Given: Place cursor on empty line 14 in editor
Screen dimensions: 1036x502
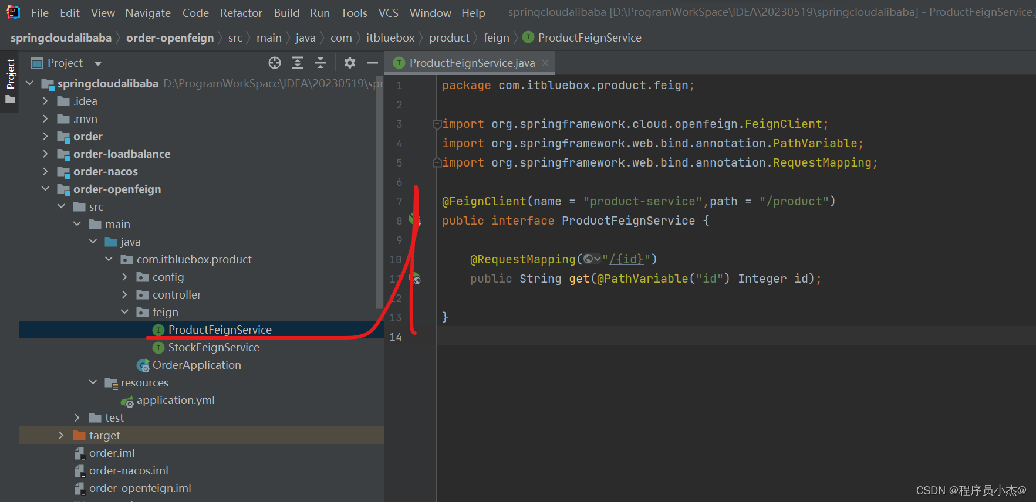Looking at the screenshot, I should click(736, 337).
